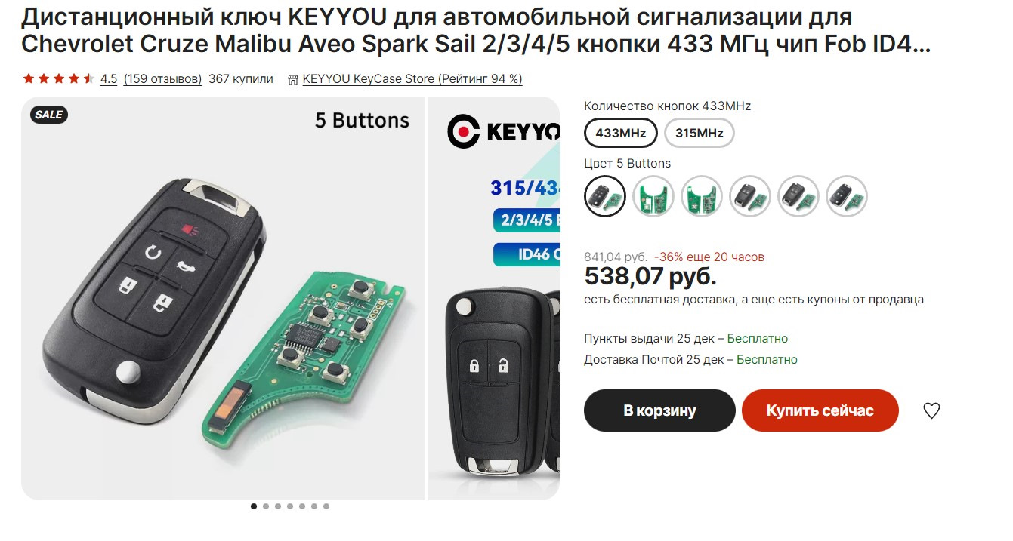
Task: Choose the last key variant thumbnail
Action: [x=847, y=196]
